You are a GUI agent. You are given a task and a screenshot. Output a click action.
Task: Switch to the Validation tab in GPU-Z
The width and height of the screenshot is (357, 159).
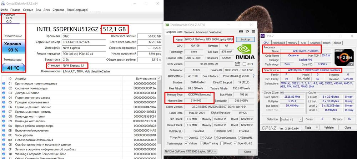pos(215,32)
